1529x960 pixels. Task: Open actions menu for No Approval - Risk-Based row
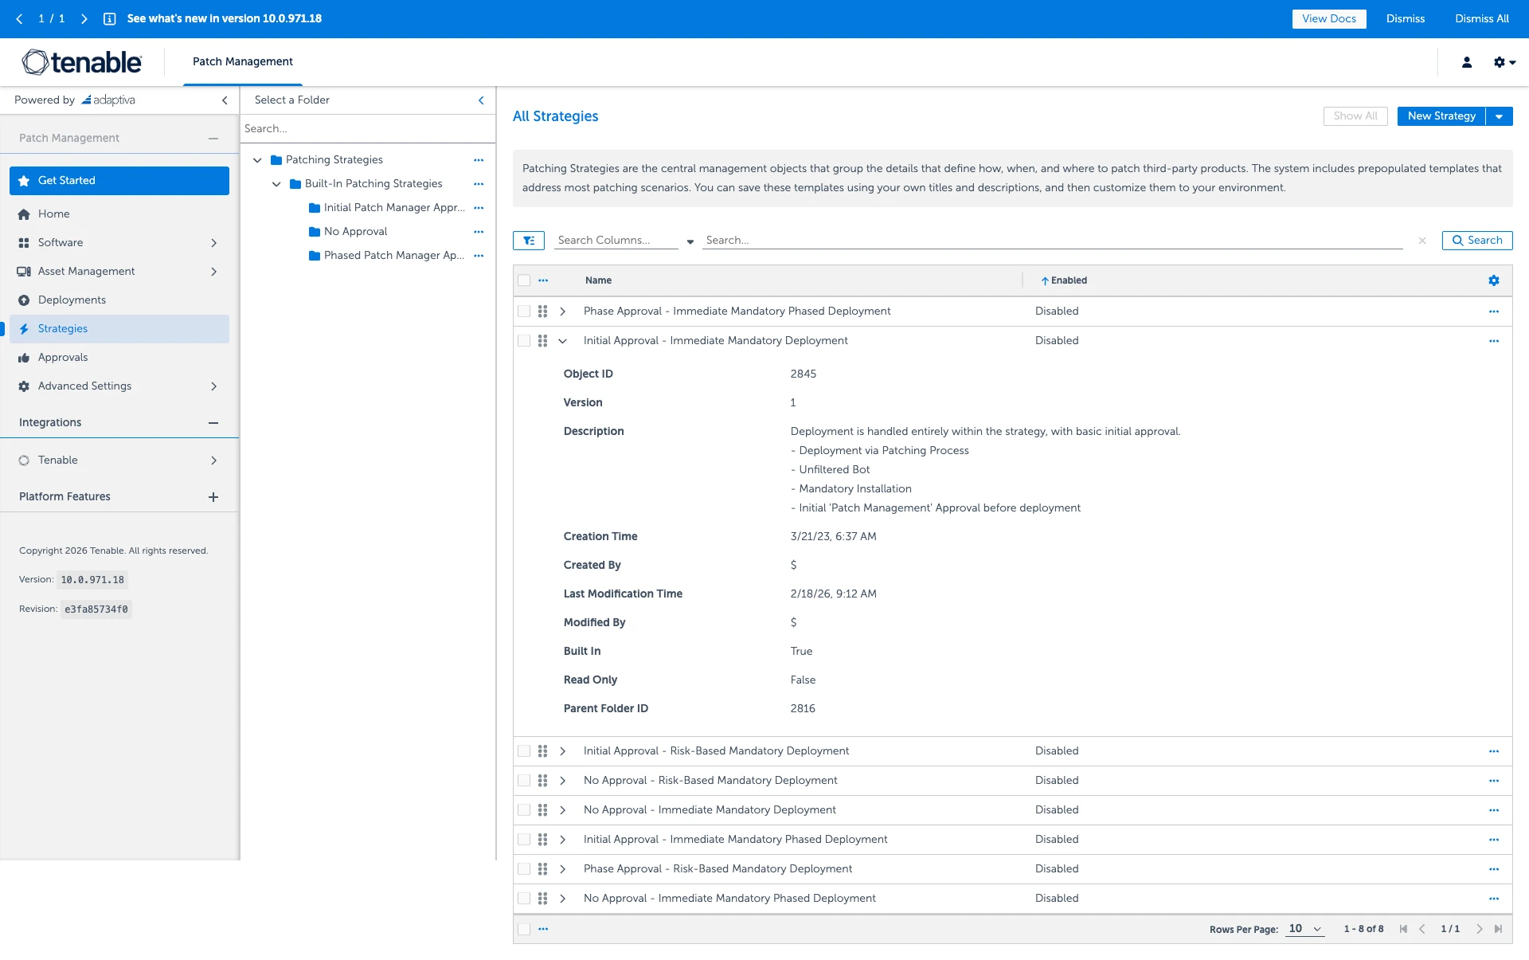1494,781
